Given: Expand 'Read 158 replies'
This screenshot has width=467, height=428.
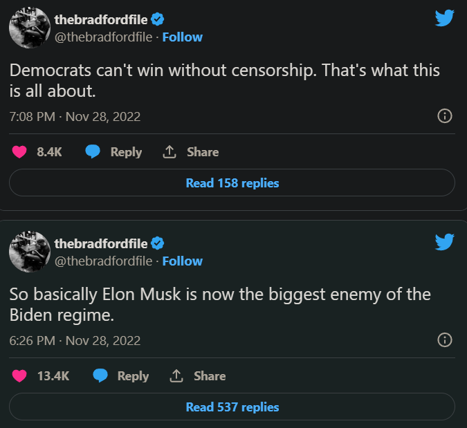Looking at the screenshot, I should click(x=232, y=183).
